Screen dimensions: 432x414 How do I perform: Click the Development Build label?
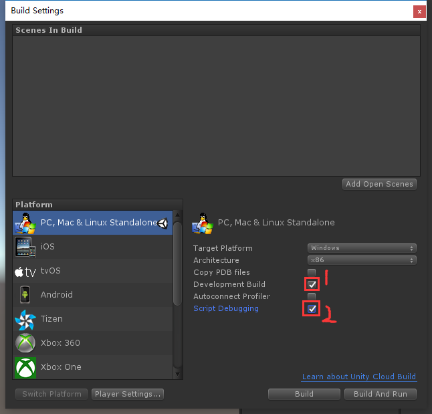[229, 284]
